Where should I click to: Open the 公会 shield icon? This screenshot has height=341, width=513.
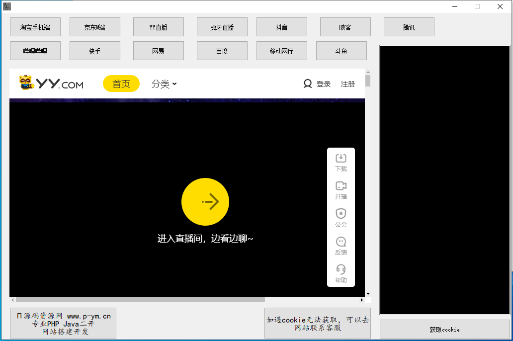pyautogui.click(x=341, y=218)
